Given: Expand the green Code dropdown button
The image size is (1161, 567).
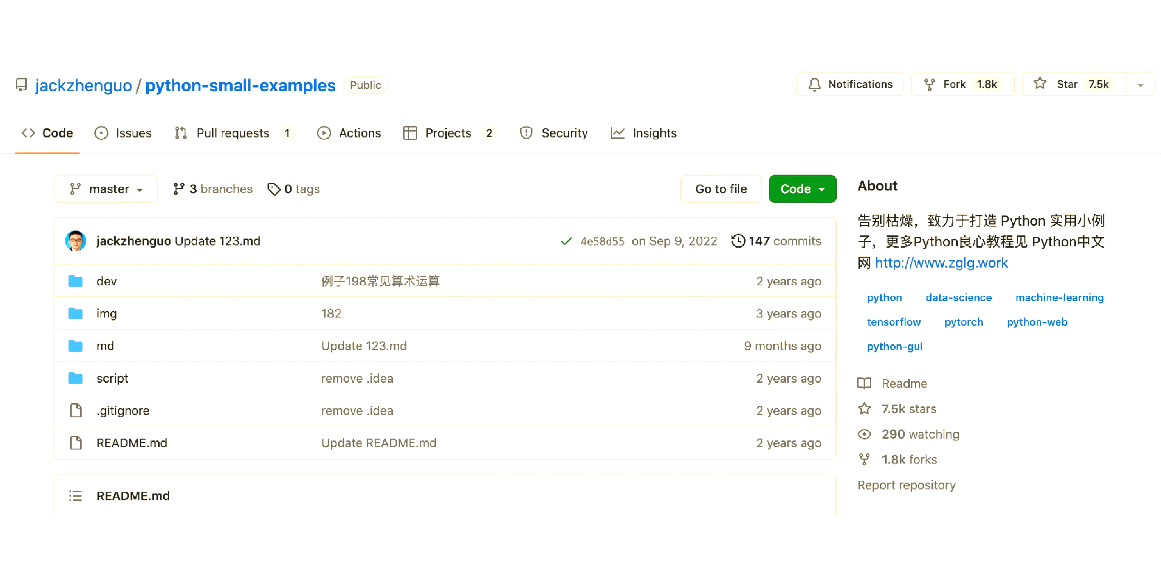Looking at the screenshot, I should point(803,189).
